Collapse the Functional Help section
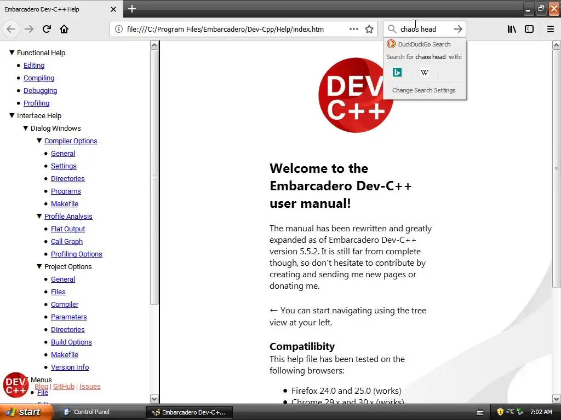 pos(12,53)
